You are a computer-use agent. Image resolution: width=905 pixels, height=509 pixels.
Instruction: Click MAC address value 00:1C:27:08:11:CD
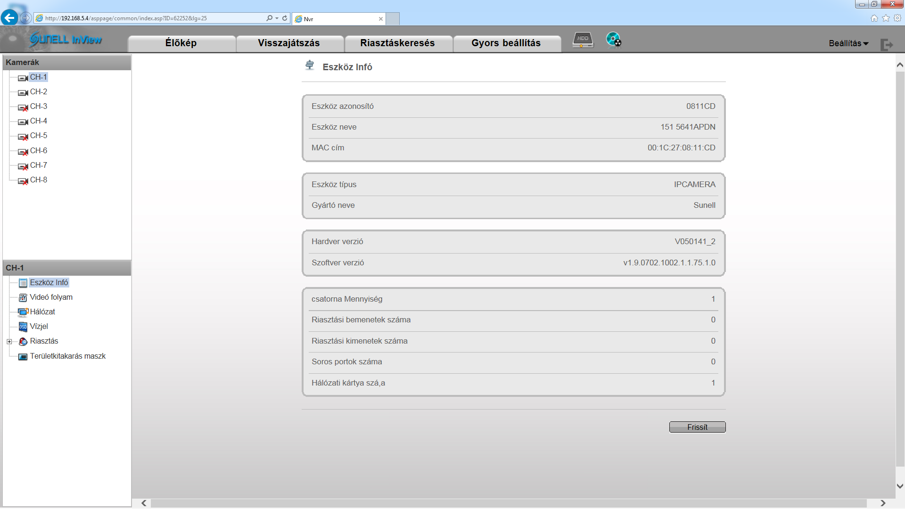click(x=681, y=148)
